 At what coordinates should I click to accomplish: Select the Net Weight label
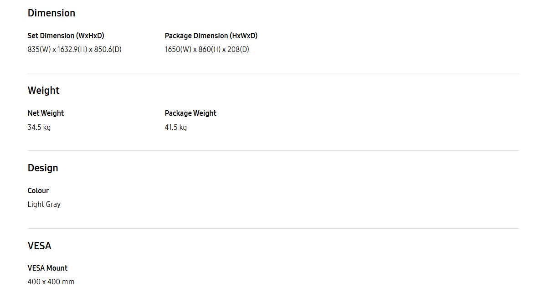(46, 113)
